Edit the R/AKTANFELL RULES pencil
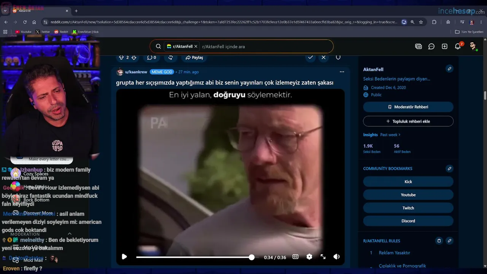The width and height of the screenshot is (487, 274). 449,241
